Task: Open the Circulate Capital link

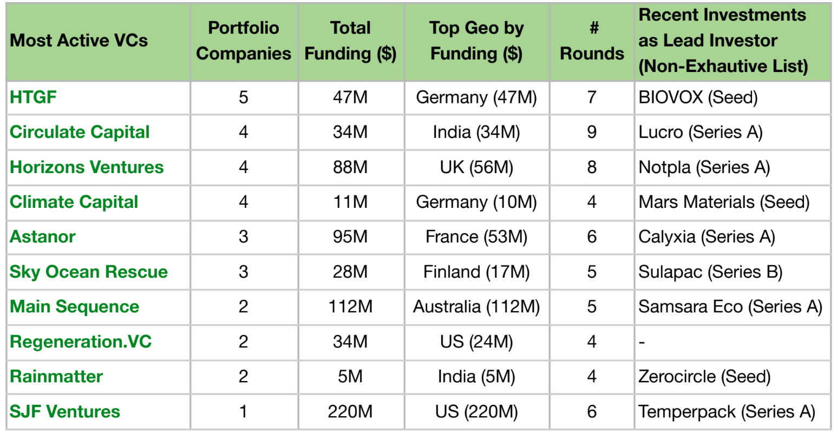Action: tap(80, 132)
